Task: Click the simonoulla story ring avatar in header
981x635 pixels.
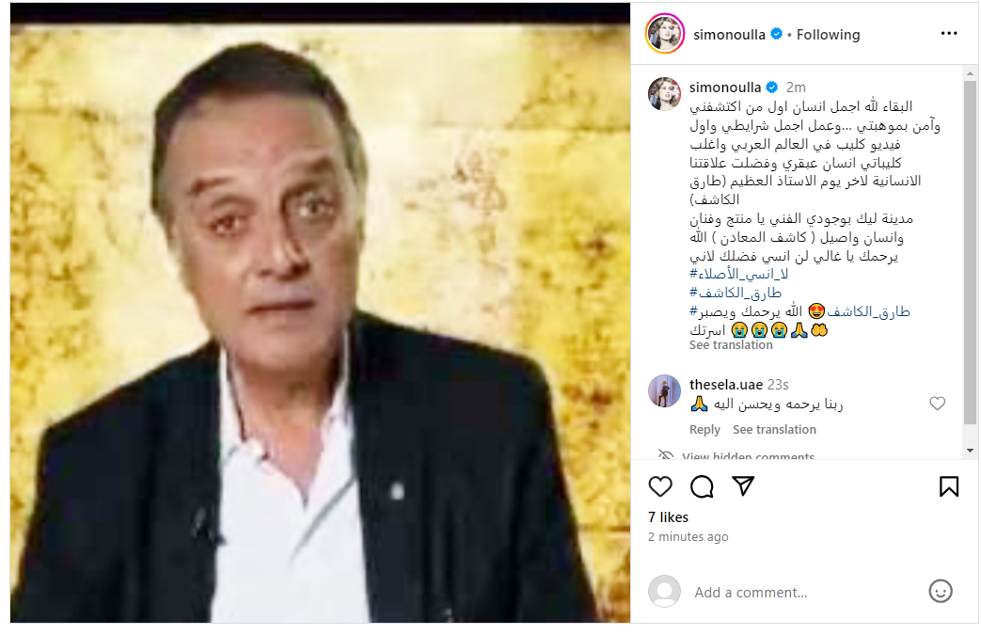Action: [x=664, y=33]
